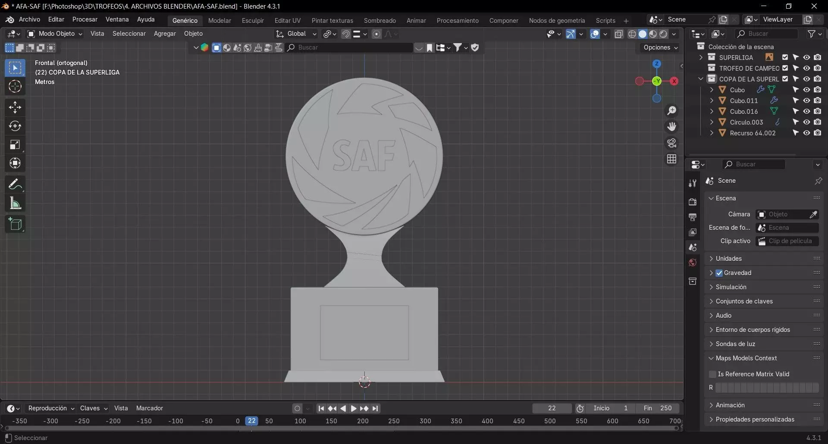828x444 pixels.
Task: Click the red X axis gizmo
Action: click(674, 81)
